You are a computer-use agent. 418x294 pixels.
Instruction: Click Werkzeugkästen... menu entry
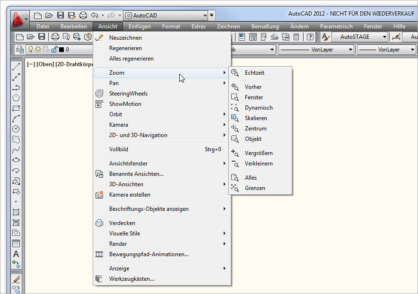[x=131, y=279]
